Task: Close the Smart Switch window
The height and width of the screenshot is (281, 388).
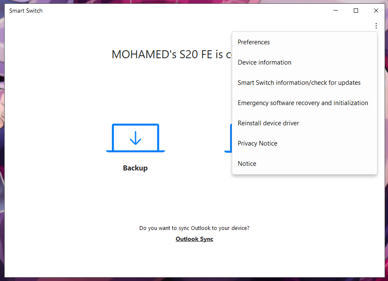Action: pos(376,11)
